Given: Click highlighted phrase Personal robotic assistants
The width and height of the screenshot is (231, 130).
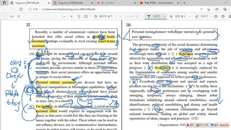Looking at the screenshot, I should pos(56,82).
